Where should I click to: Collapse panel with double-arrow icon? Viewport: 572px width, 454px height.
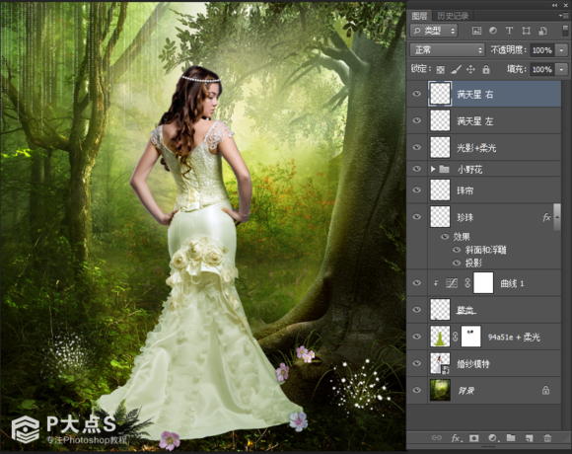point(554,5)
